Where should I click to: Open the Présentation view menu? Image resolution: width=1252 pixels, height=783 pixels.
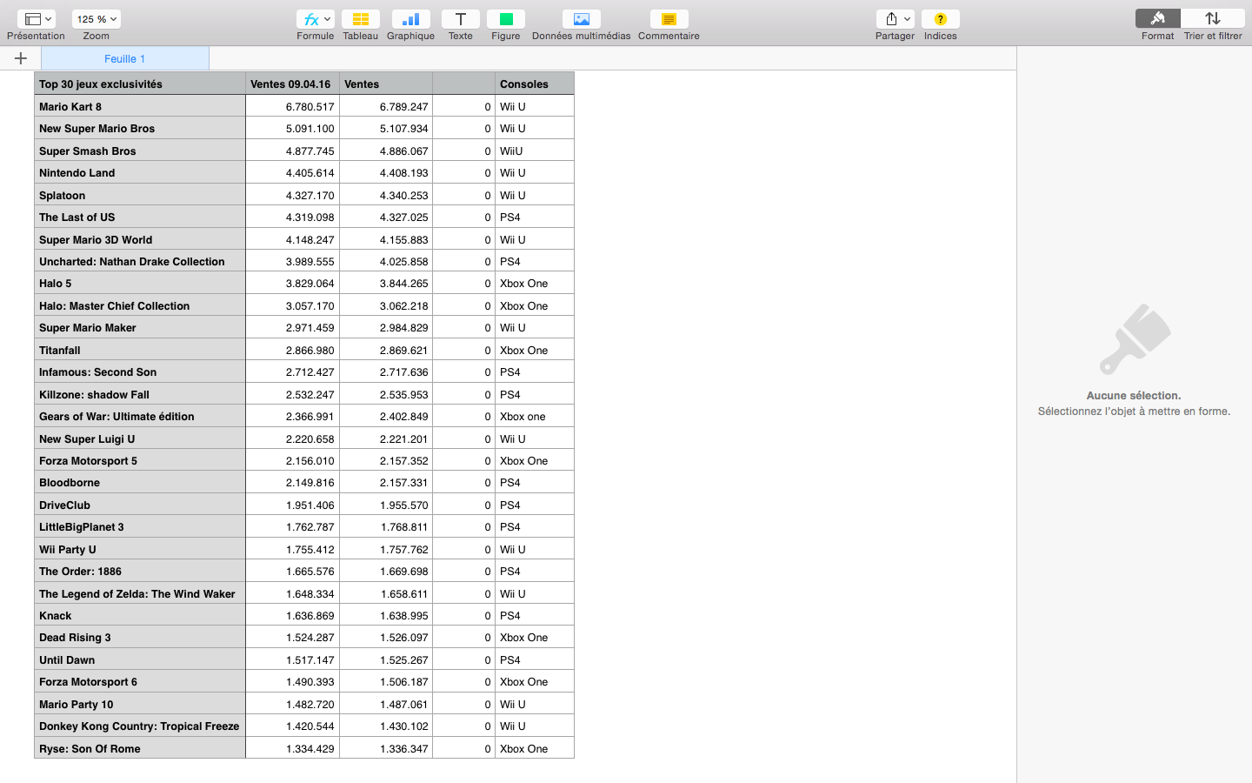[x=36, y=19]
